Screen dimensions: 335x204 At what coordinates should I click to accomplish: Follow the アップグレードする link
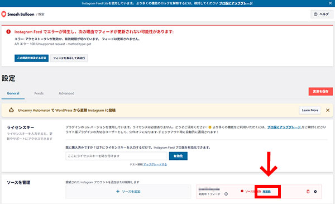pos(155,164)
